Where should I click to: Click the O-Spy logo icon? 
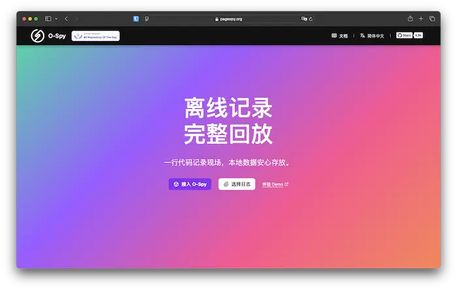click(x=37, y=36)
